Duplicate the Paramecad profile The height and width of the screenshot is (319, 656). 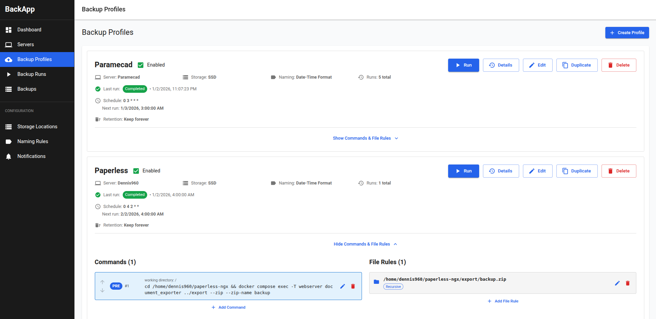(577, 65)
